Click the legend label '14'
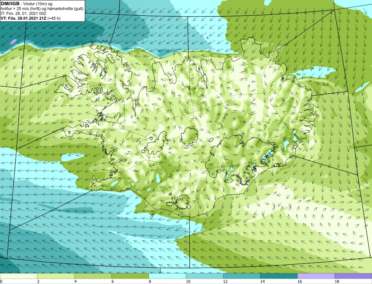Screen dimensions: 372x284 (x=262, y=281)
